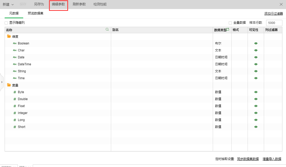The image size is (286, 167).
Task: Click the Abc icon beside DateTime field
Action: click(x=15, y=64)
